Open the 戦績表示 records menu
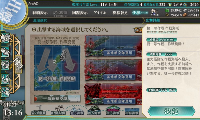 (40, 12)
